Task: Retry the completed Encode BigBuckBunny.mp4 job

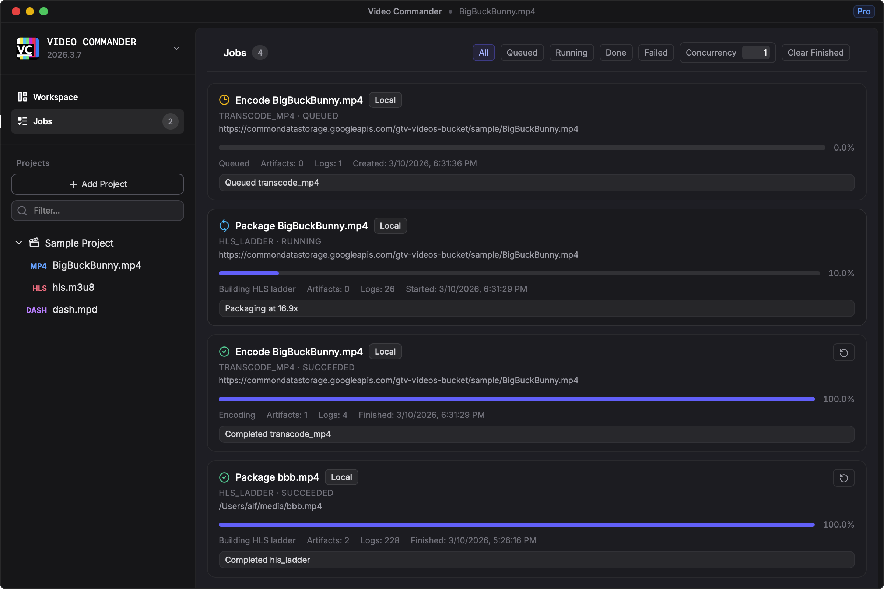Action: click(x=843, y=353)
